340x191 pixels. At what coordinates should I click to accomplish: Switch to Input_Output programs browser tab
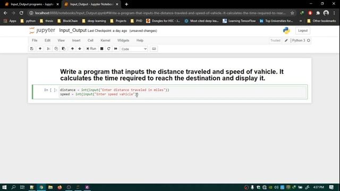tap(32, 4)
